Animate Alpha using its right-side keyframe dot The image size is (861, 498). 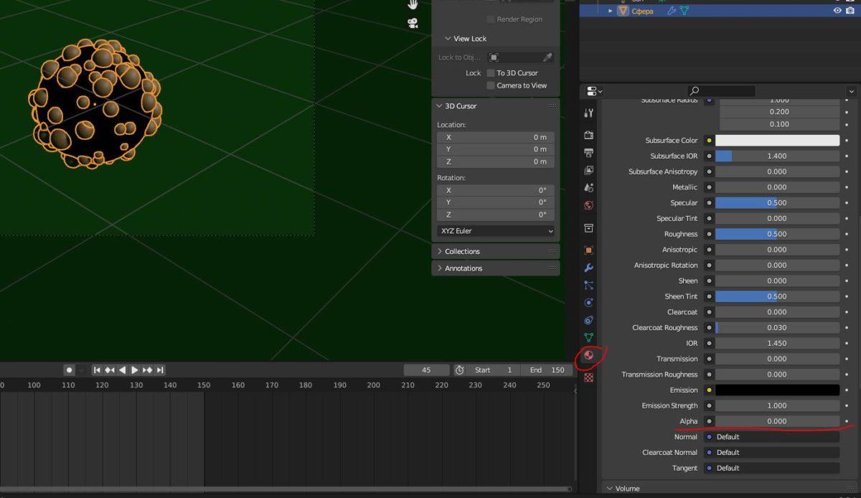847,421
